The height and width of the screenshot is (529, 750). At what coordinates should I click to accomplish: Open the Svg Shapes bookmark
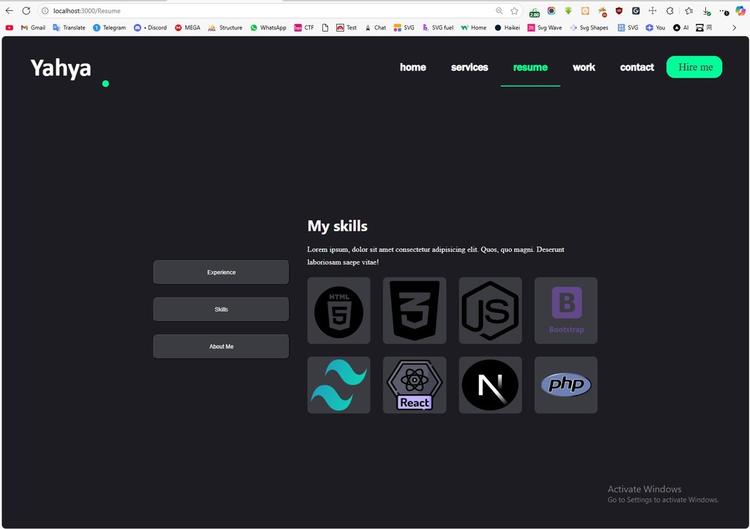589,28
